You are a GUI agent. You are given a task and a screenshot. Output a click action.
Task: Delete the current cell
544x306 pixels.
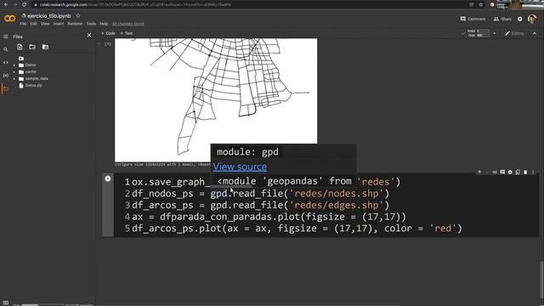tap(525, 172)
